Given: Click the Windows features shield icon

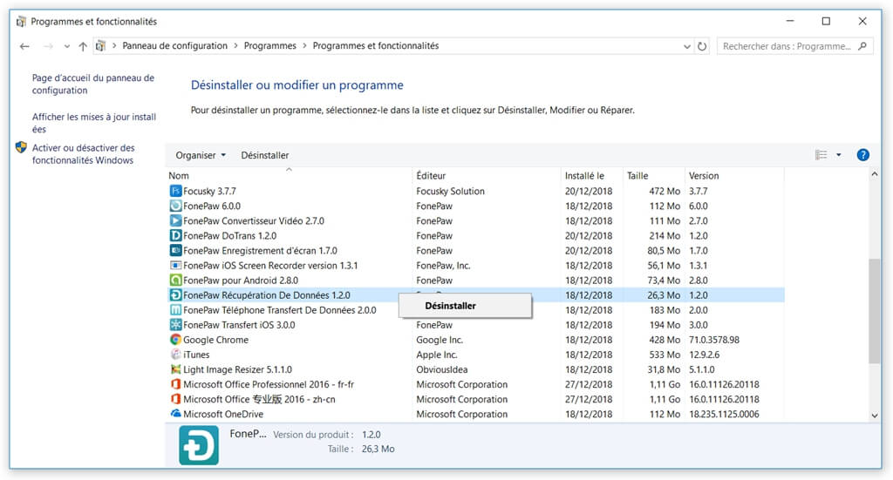Looking at the screenshot, I should click(x=21, y=148).
